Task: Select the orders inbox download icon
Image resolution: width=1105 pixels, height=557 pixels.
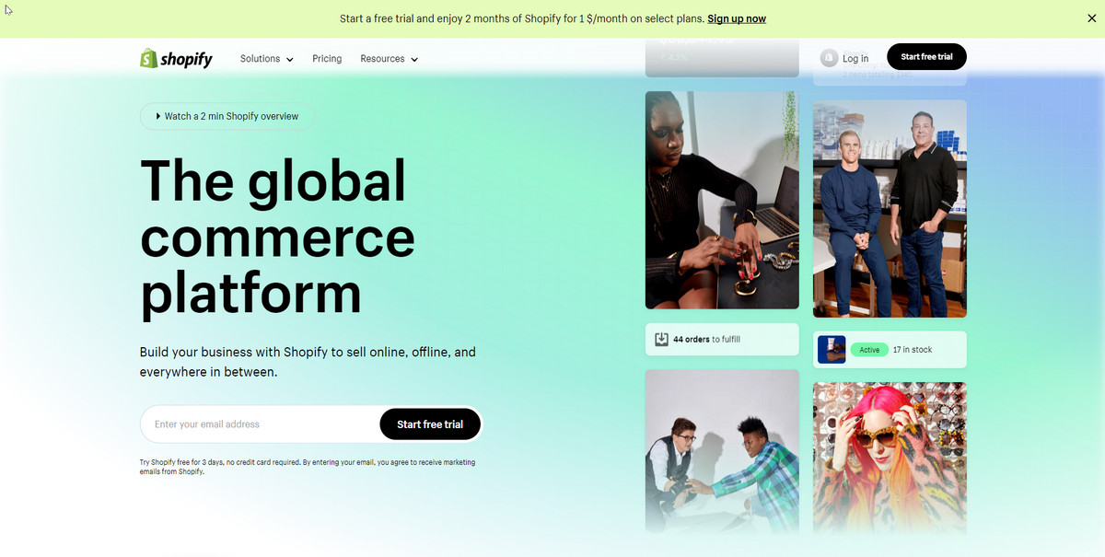Action: (x=661, y=340)
